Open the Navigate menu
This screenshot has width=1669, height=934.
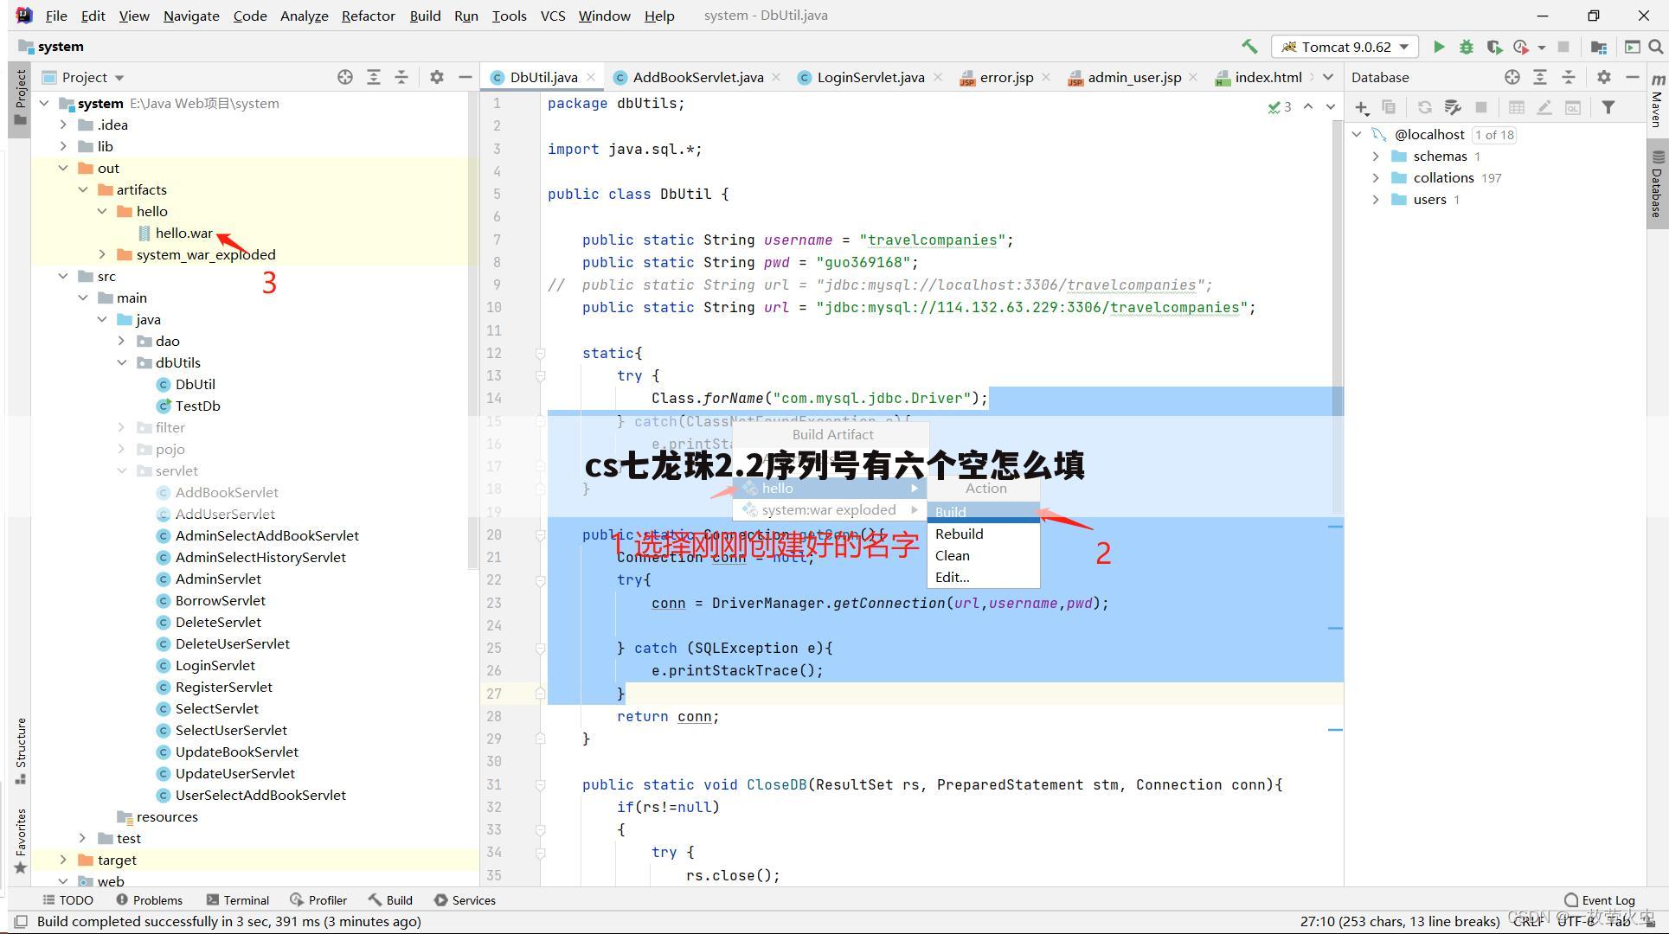191,16
